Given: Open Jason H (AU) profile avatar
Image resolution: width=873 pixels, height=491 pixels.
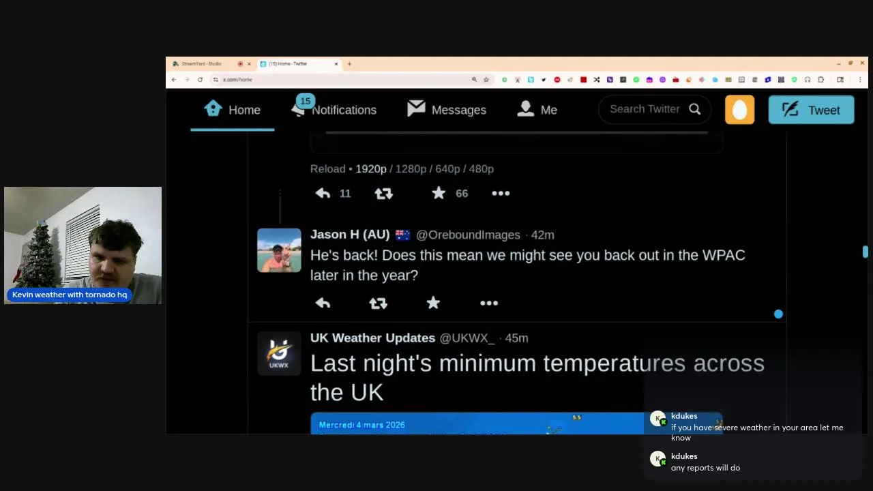Looking at the screenshot, I should [279, 250].
